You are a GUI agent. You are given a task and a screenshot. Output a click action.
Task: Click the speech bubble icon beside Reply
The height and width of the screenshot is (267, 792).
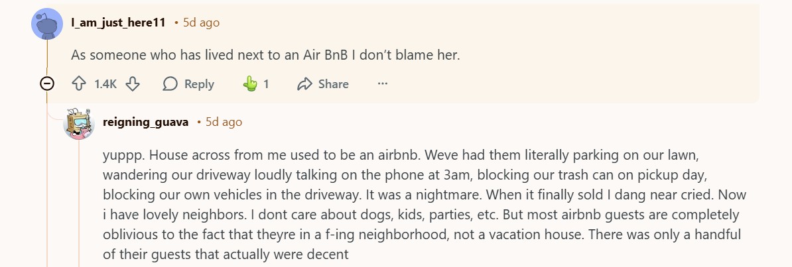(x=170, y=84)
